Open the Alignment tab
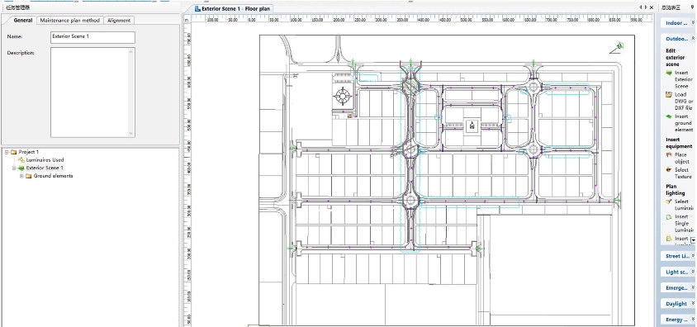This screenshot has height=327, width=697. (x=119, y=21)
